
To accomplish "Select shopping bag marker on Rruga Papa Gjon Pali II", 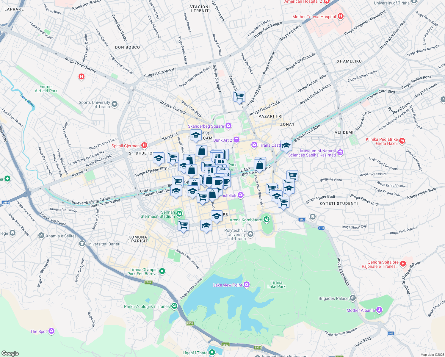I will pos(260,165).
